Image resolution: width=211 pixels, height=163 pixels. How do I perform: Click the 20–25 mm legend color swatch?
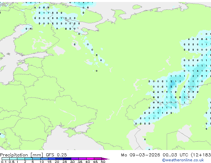tap(60, 159)
